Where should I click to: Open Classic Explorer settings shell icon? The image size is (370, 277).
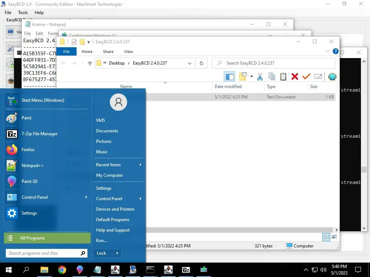point(332,76)
